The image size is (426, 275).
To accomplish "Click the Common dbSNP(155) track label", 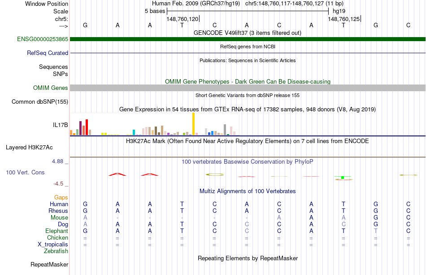I will [x=39, y=102].
